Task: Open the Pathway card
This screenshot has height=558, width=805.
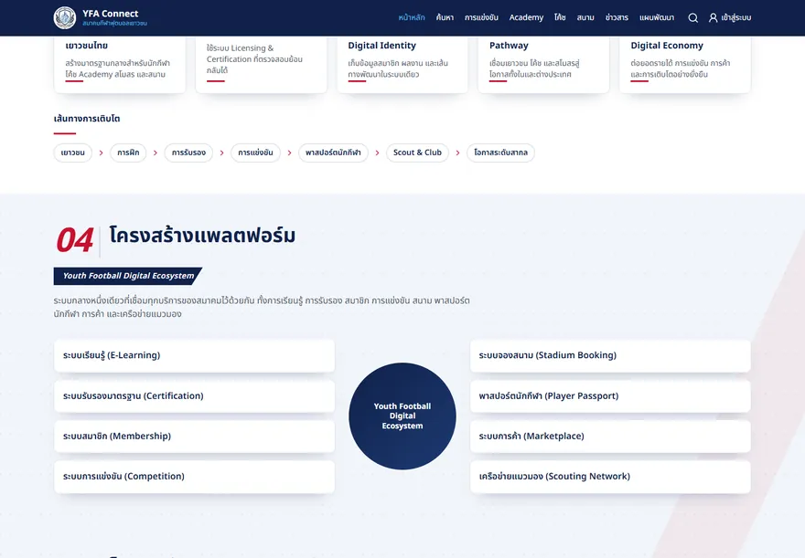Action: [x=543, y=64]
